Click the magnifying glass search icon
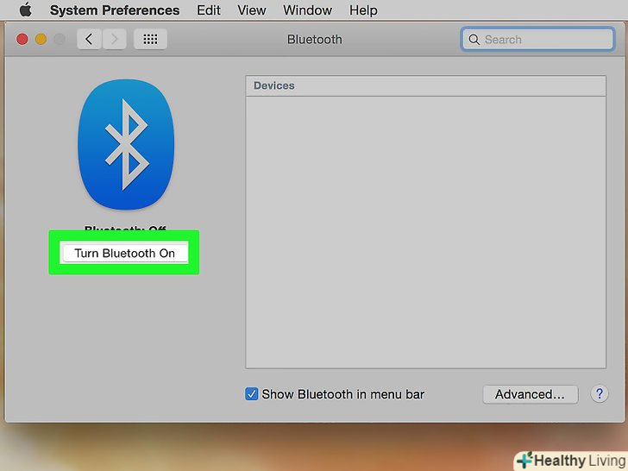Image resolution: width=628 pixels, height=471 pixels. pos(474,40)
